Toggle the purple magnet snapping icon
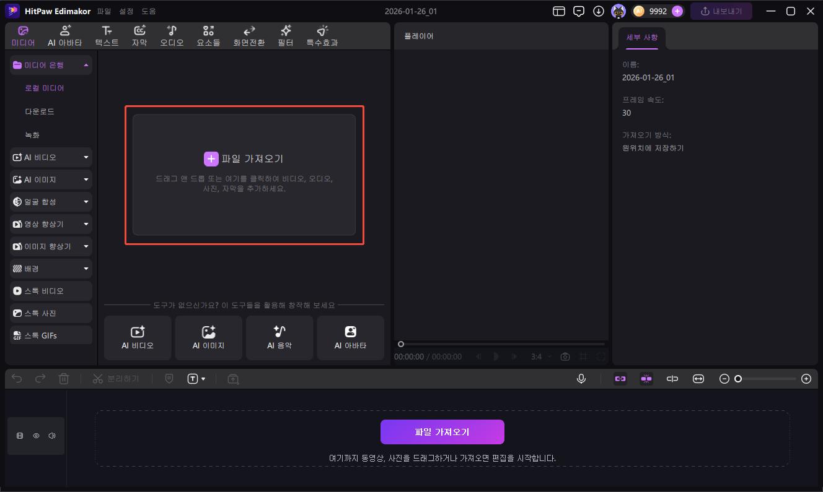This screenshot has width=823, height=492. [646, 379]
